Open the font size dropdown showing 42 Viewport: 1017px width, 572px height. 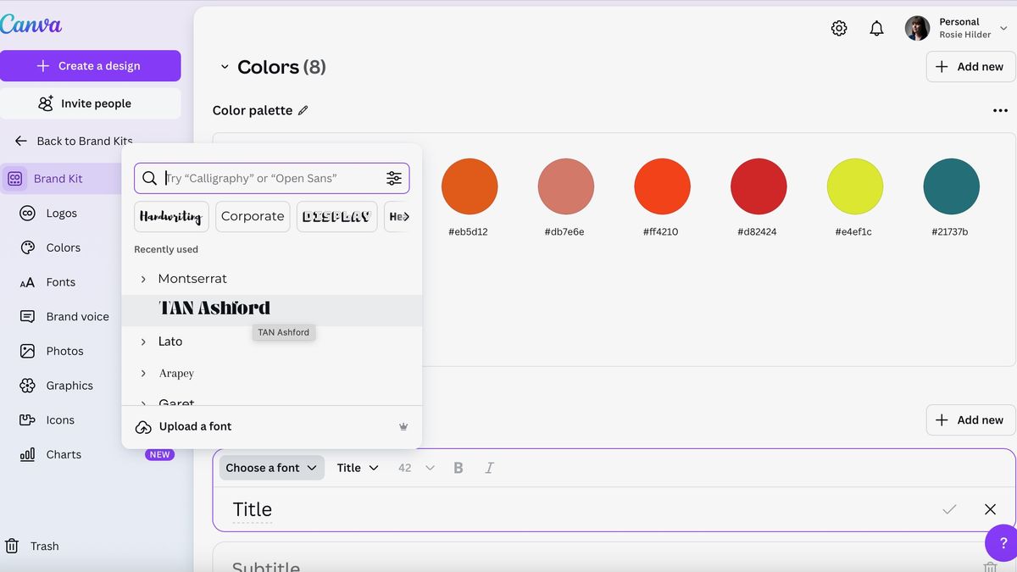click(414, 467)
